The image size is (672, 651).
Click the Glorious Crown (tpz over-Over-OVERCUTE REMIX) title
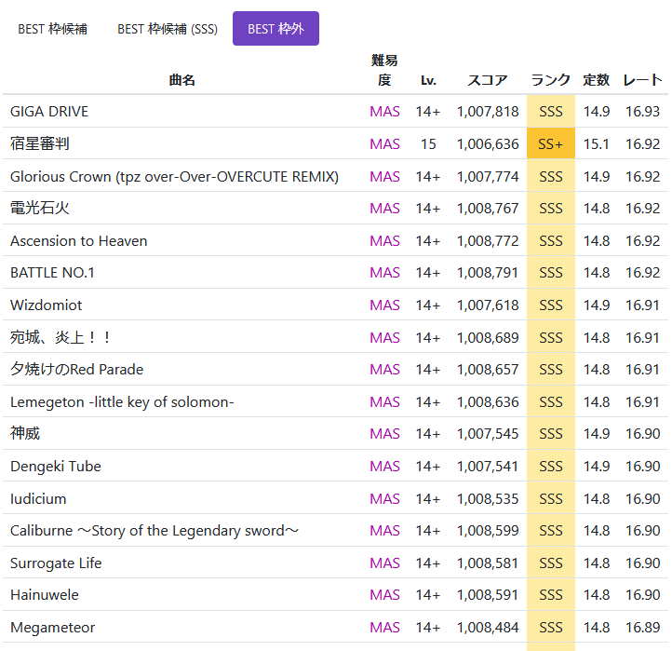174,177
